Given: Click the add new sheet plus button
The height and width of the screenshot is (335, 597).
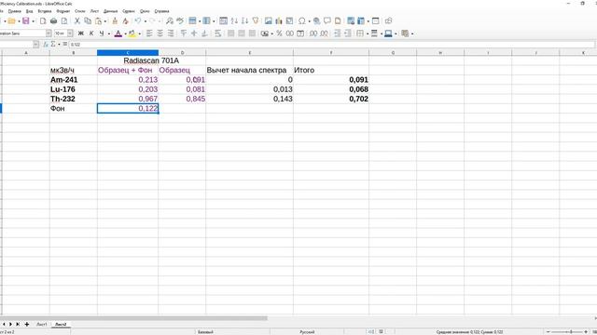Looking at the screenshot, I should pyautogui.click(x=27, y=324).
